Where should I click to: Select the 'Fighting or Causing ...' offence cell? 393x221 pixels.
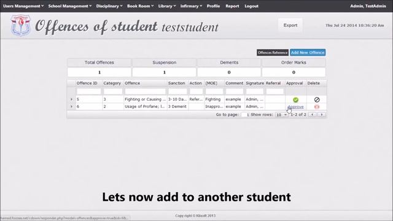pos(146,99)
